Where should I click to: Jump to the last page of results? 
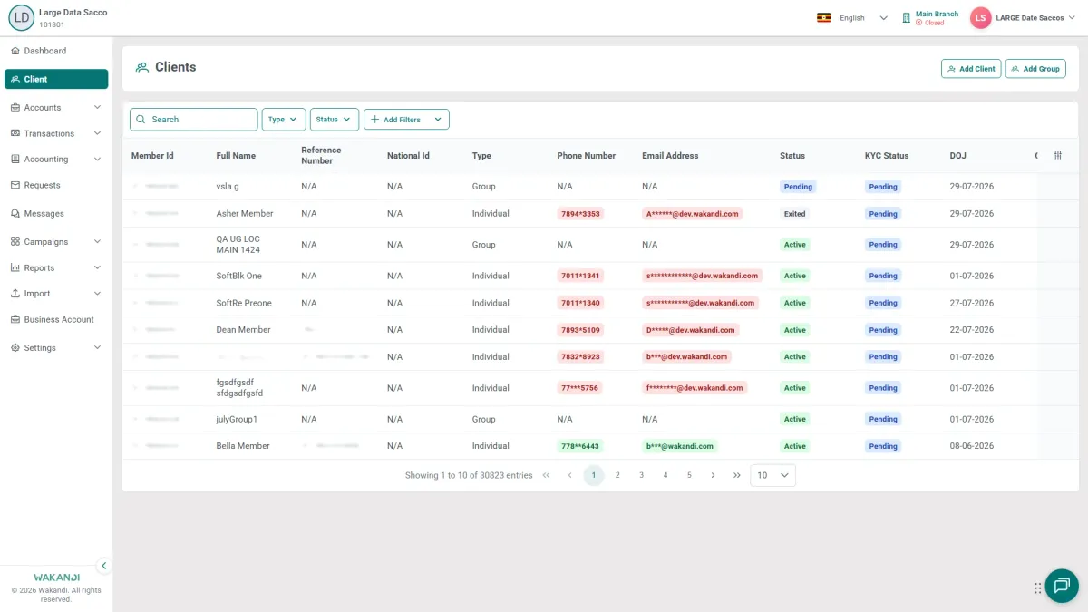click(736, 475)
